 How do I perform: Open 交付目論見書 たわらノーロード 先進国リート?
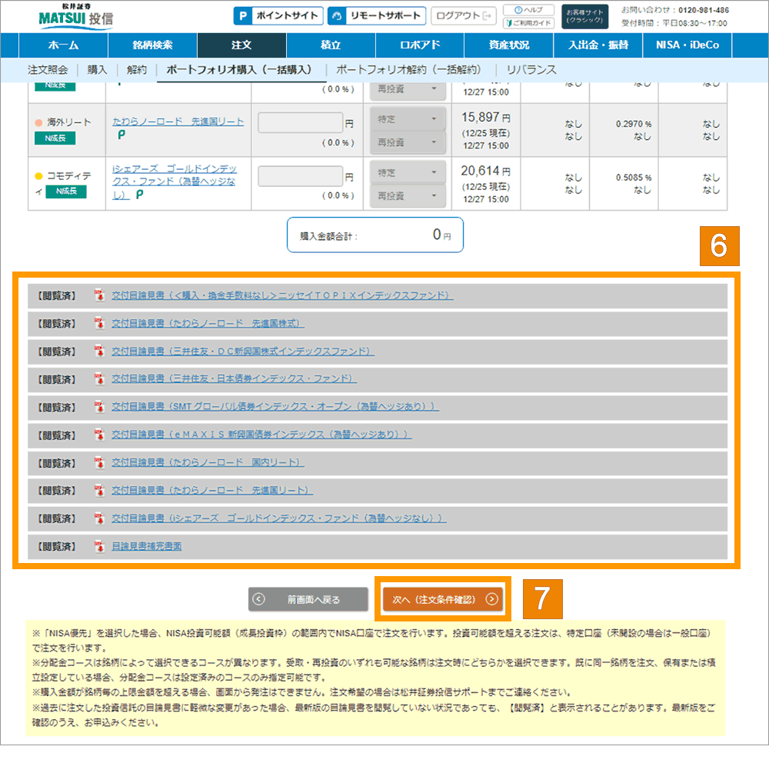(x=212, y=491)
